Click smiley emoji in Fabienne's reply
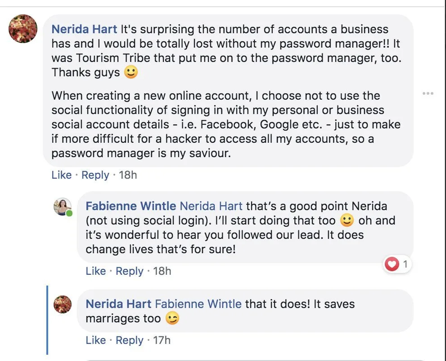This screenshot has width=446, height=361. (347, 221)
